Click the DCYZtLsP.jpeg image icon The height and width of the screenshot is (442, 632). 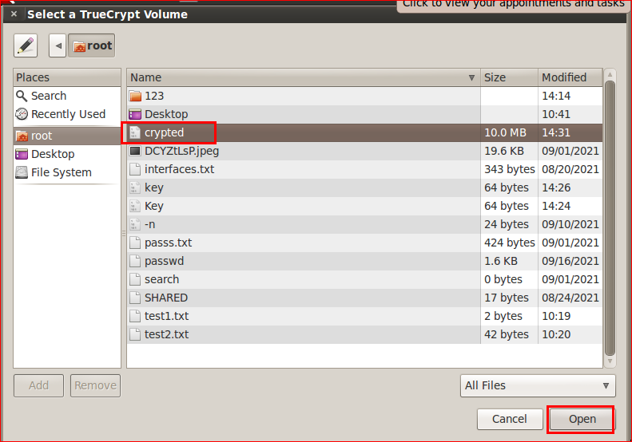click(x=135, y=151)
